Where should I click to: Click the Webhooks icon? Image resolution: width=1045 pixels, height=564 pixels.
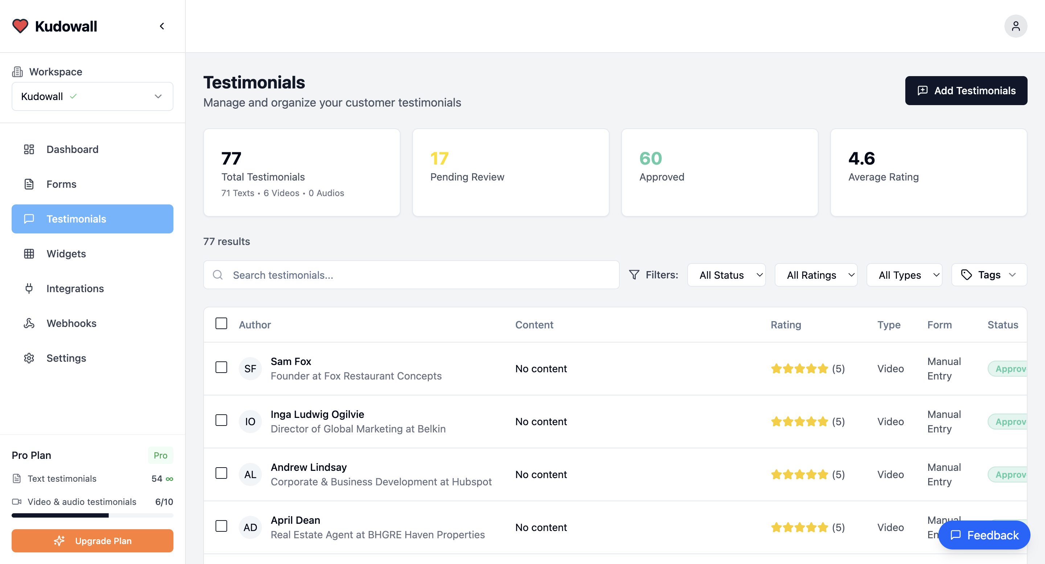tap(29, 323)
